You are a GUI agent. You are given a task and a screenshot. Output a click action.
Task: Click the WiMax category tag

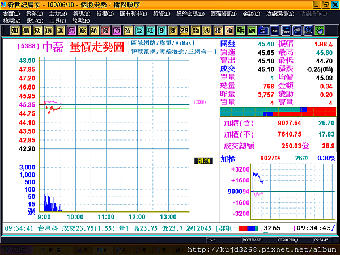[183, 43]
